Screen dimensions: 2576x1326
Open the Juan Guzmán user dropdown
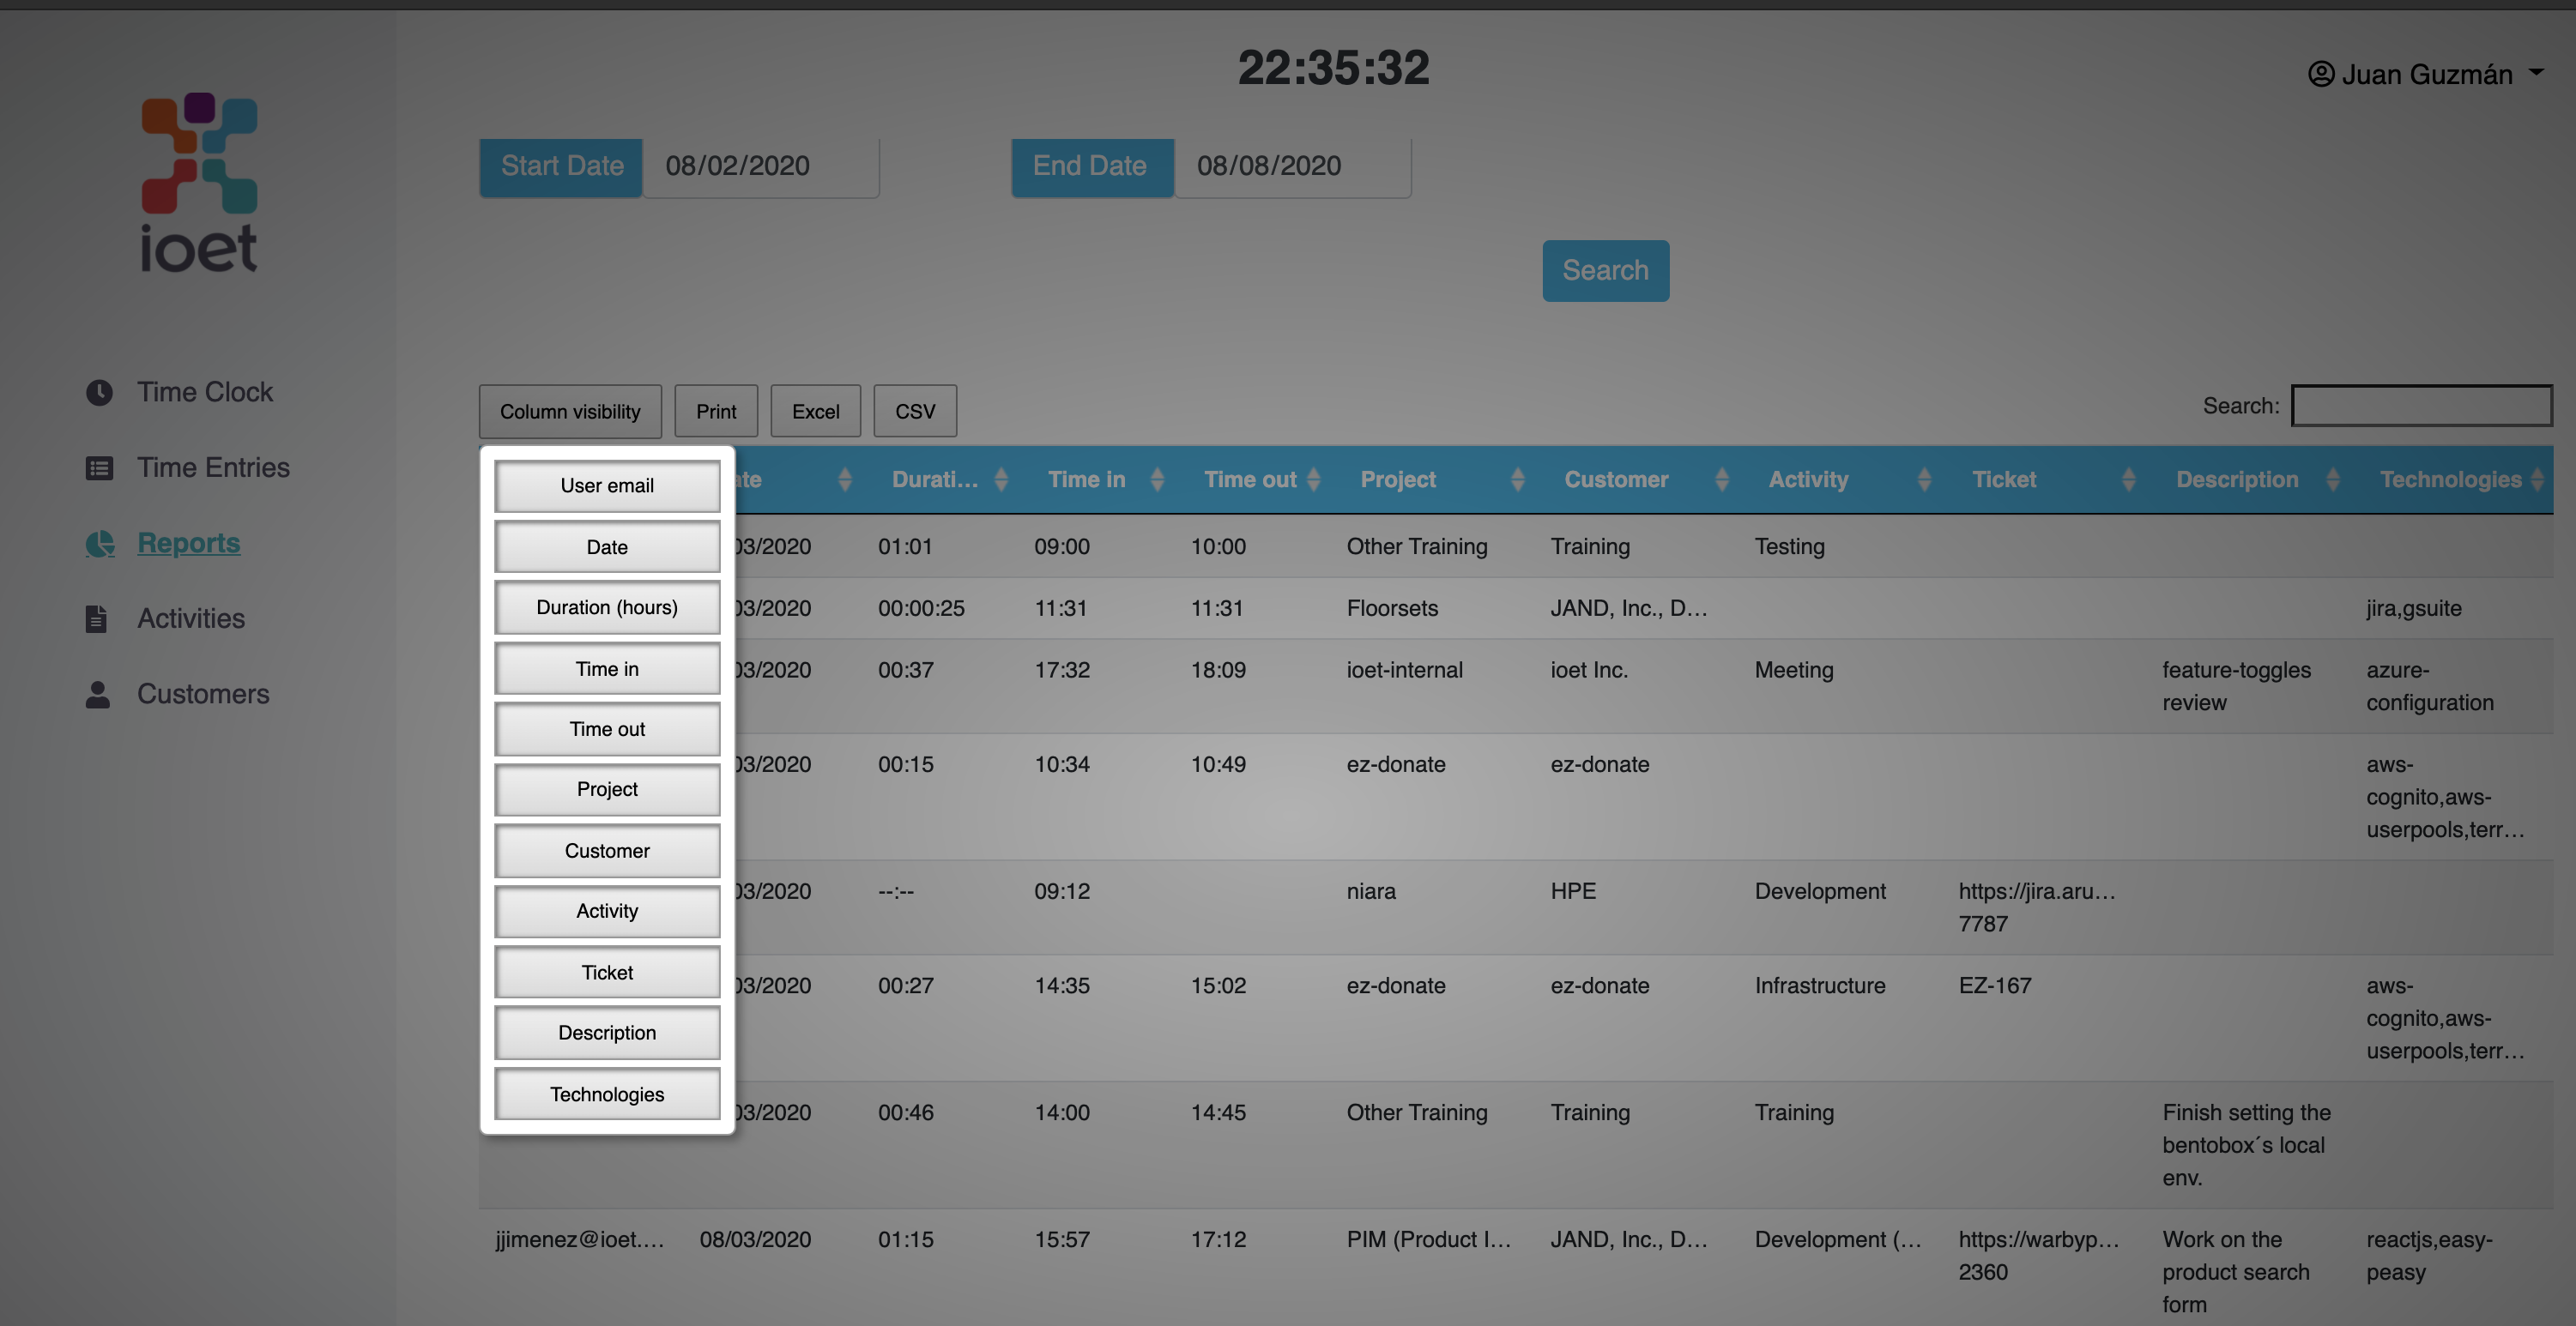[2536, 73]
